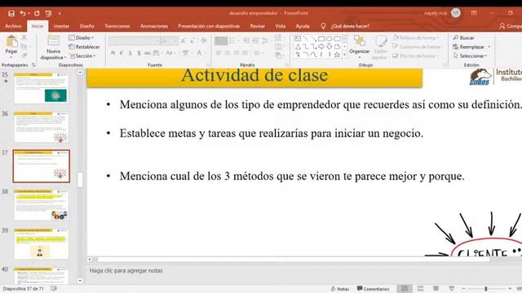Toggle Bold (N) formatting
Screen dimensions: 522x293
[x=113, y=53]
